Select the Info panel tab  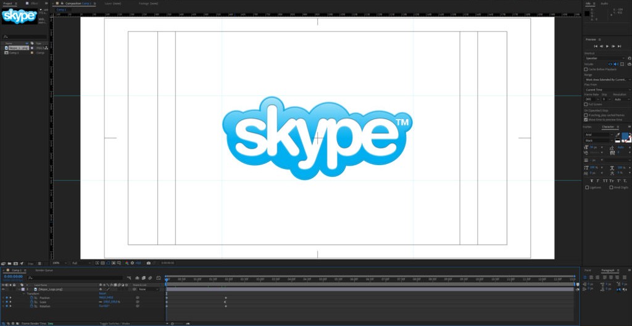588,3
